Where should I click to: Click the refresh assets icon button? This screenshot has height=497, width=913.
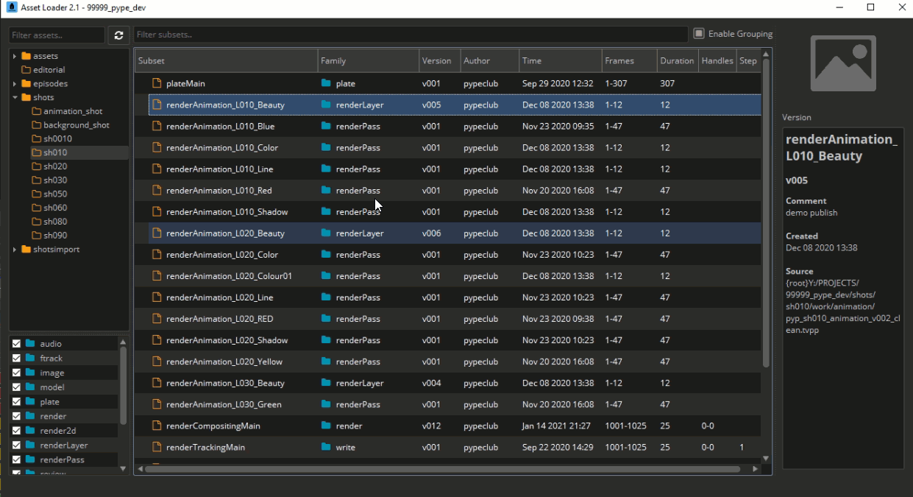click(118, 35)
